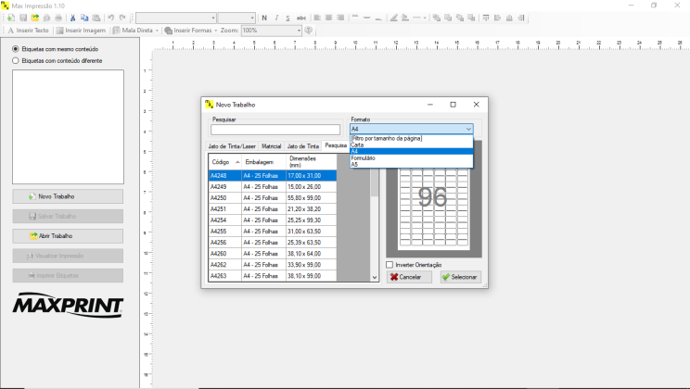
Task: Click the new document icon in the toolbar
Action: click(x=11, y=18)
